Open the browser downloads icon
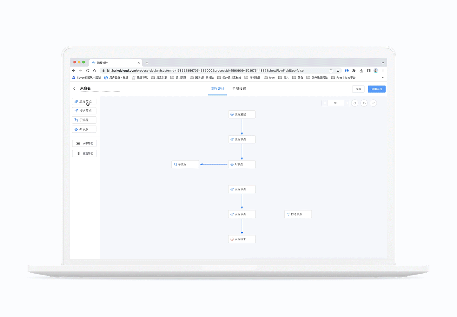The width and height of the screenshot is (457, 317). [x=361, y=71]
